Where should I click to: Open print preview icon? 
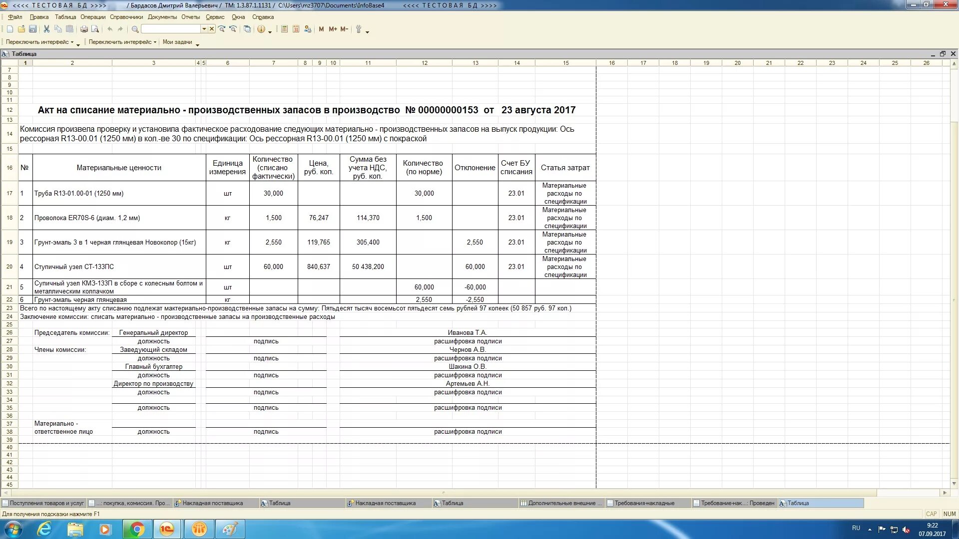point(95,29)
